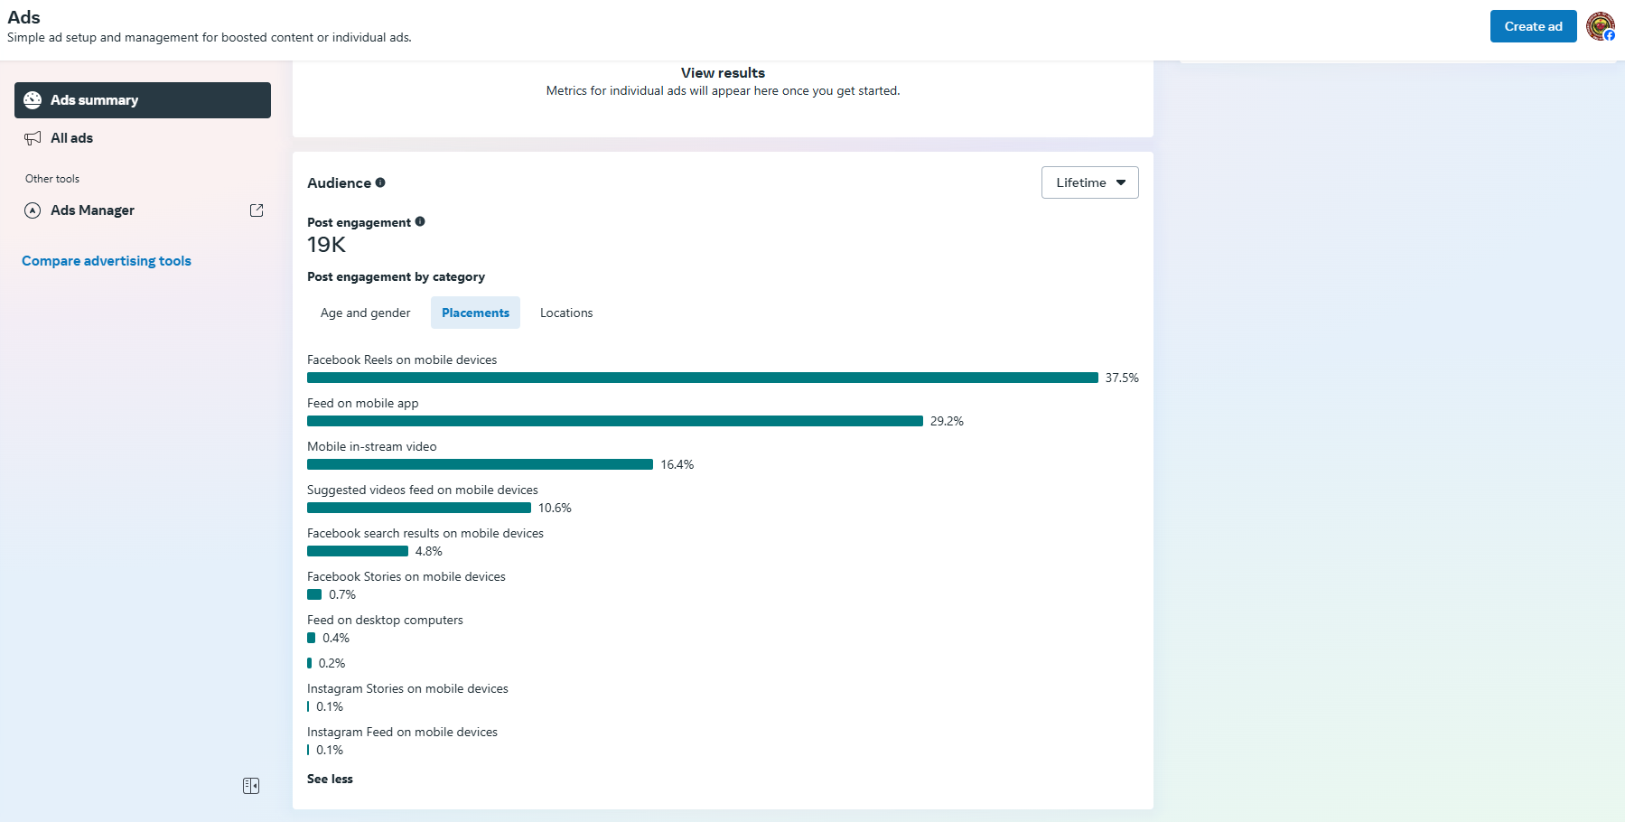Switch to Age and gender tab
This screenshot has width=1625, height=822.
(365, 313)
